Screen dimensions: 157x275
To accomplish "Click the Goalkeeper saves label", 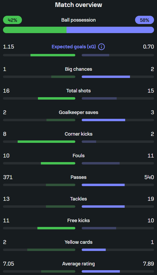I will click(x=78, y=113).
